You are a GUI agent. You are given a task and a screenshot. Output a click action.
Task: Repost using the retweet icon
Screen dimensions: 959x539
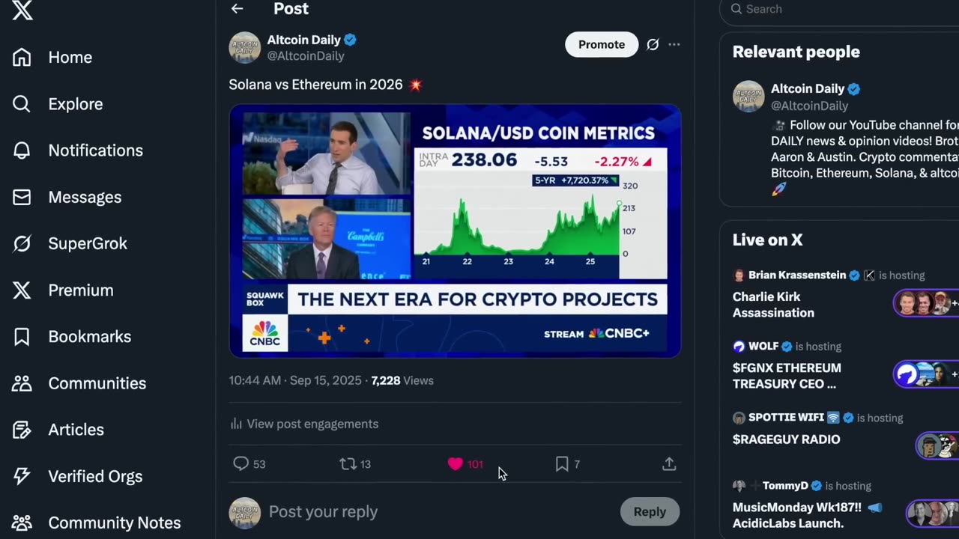pyautogui.click(x=348, y=464)
